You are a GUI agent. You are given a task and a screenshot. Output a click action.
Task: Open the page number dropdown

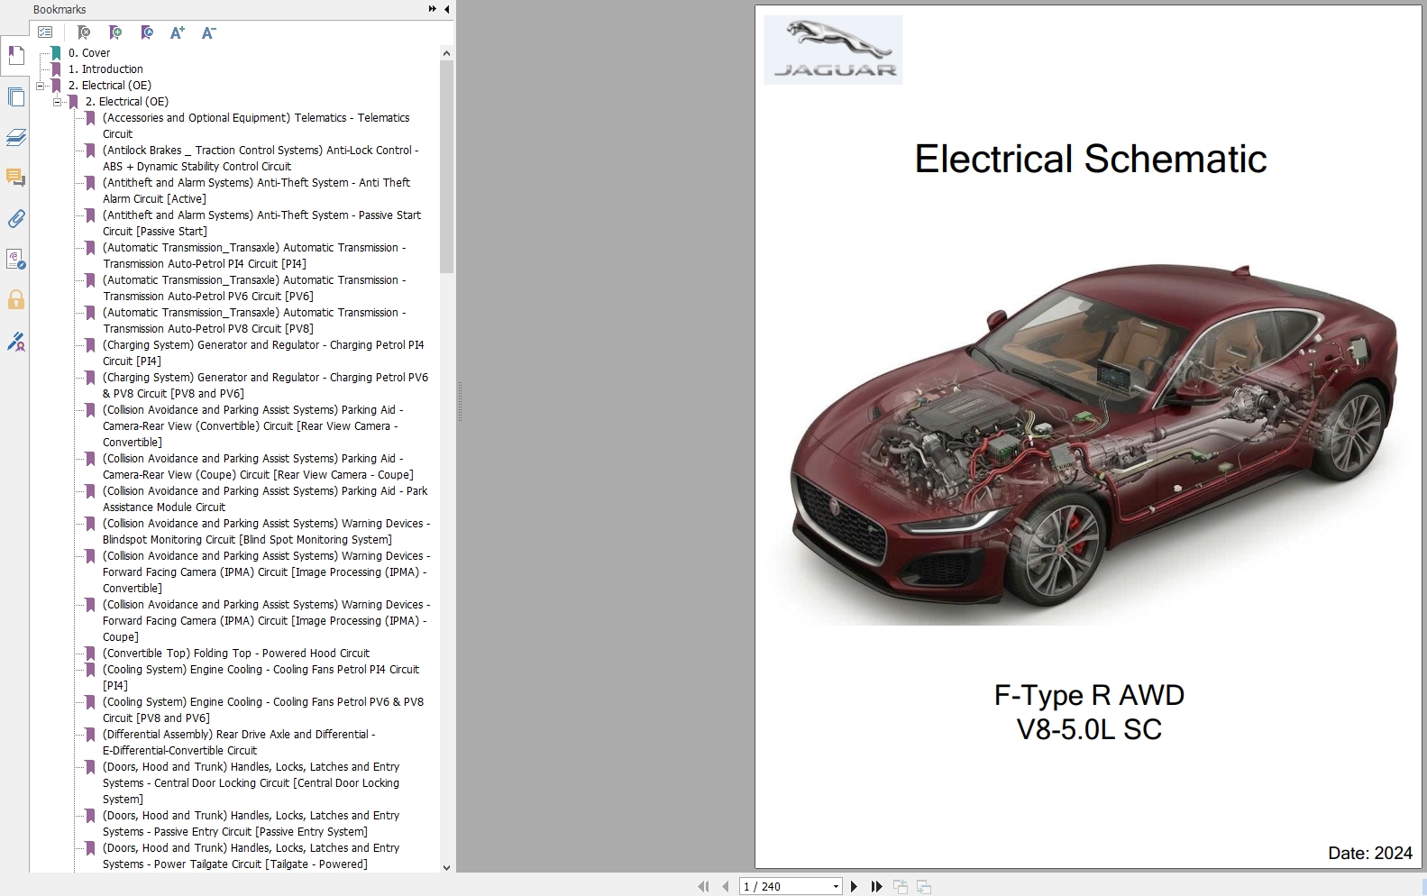point(836,887)
